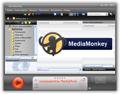Toggle shuffle playback icon in player
The width and height of the screenshot is (120, 94).
tap(90, 81)
